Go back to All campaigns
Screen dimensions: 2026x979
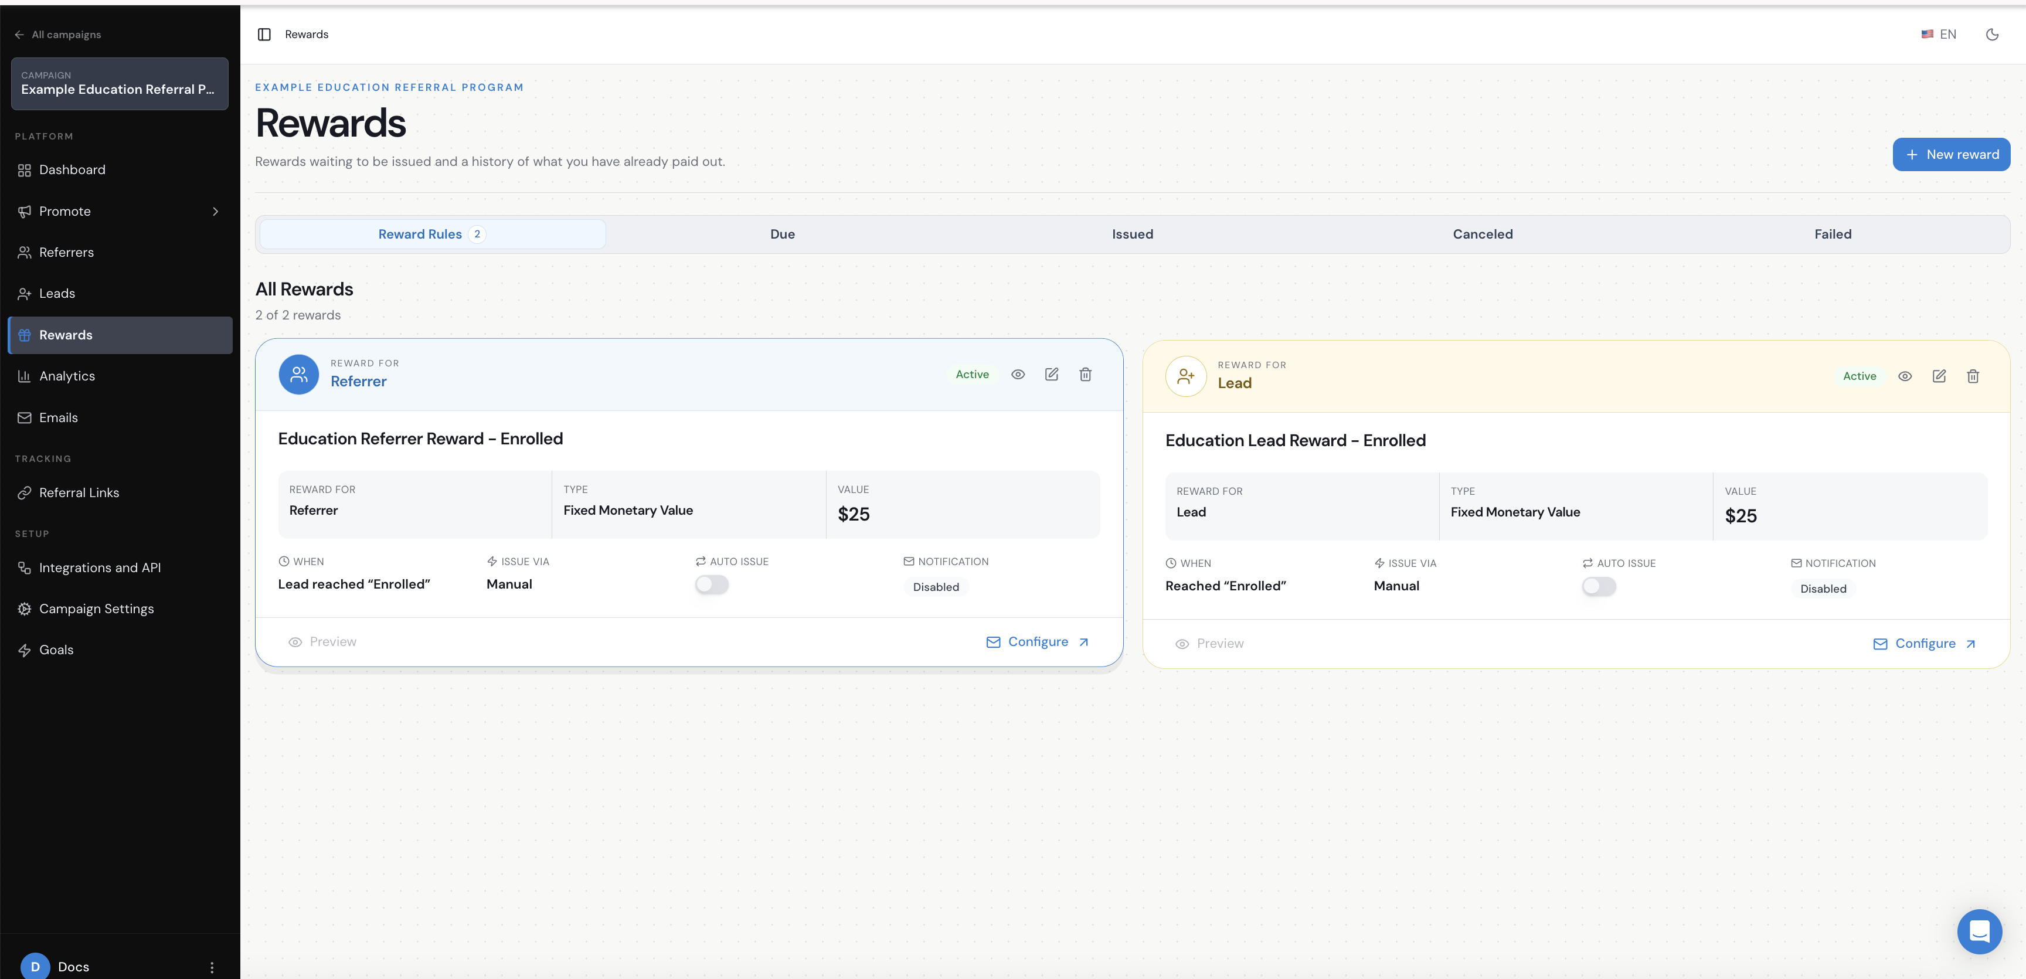(57, 35)
